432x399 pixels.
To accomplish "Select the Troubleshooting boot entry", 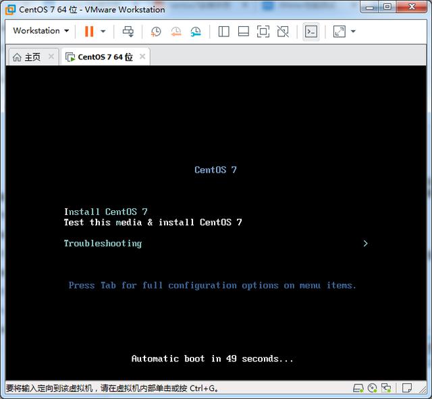I will [x=103, y=243].
